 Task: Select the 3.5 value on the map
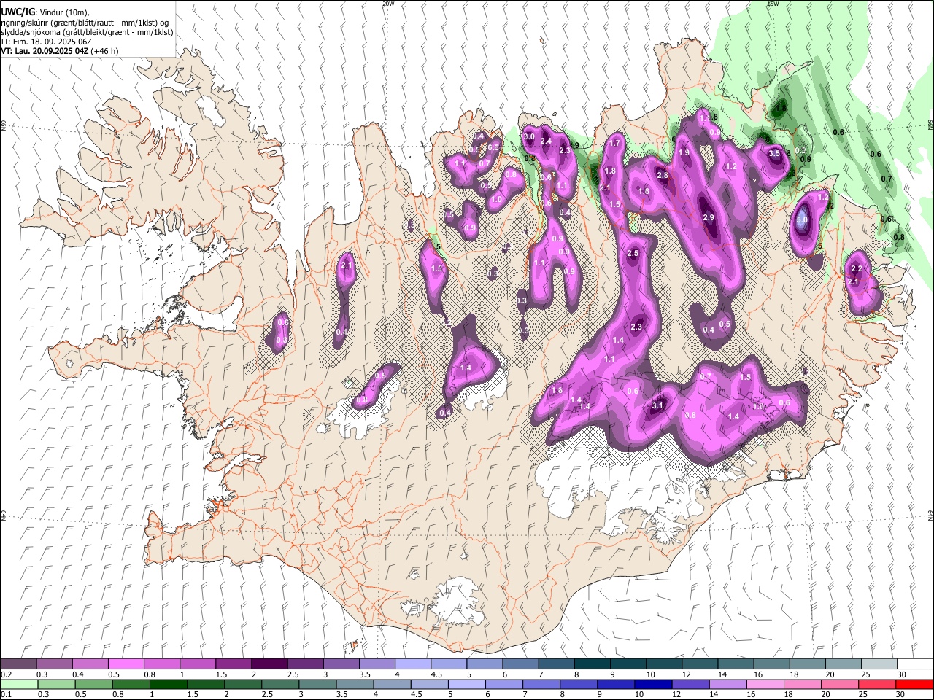[774, 153]
